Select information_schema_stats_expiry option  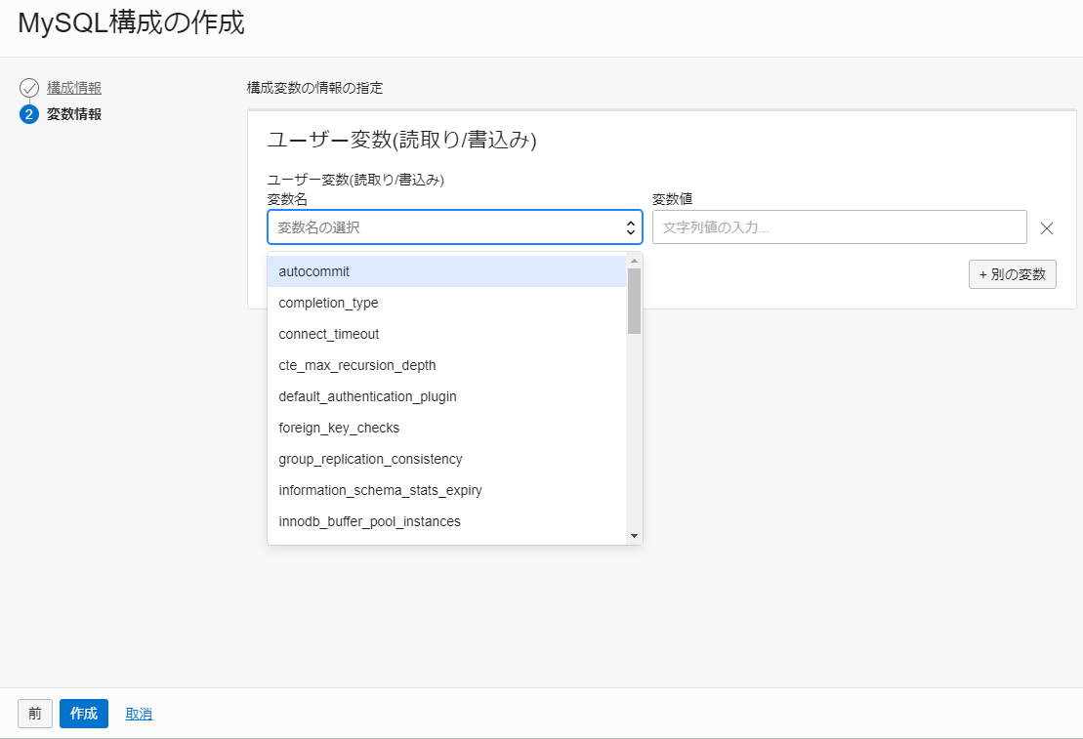(446, 490)
